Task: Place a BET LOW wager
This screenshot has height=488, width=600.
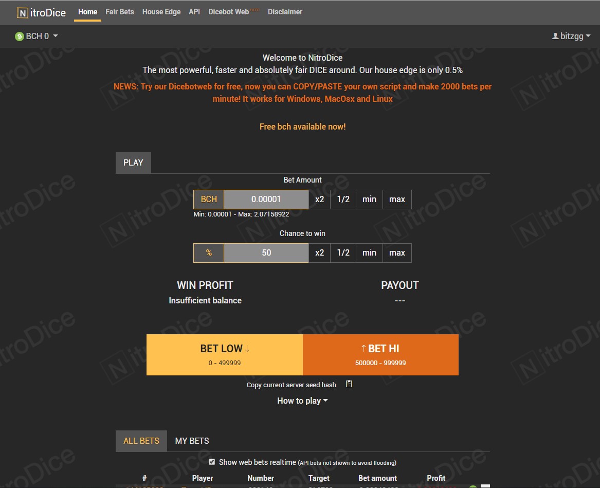Action: 225,355
